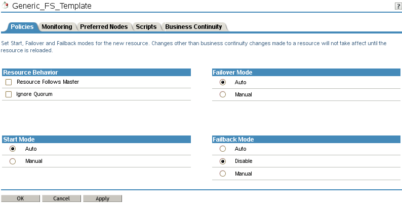Screen dimensions: 402x204
Task: Set Failback Mode to Auto
Action: 223,149
